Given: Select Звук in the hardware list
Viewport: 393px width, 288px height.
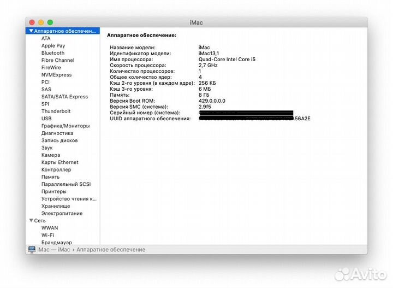Looking at the screenshot, I should pyautogui.click(x=47, y=148).
